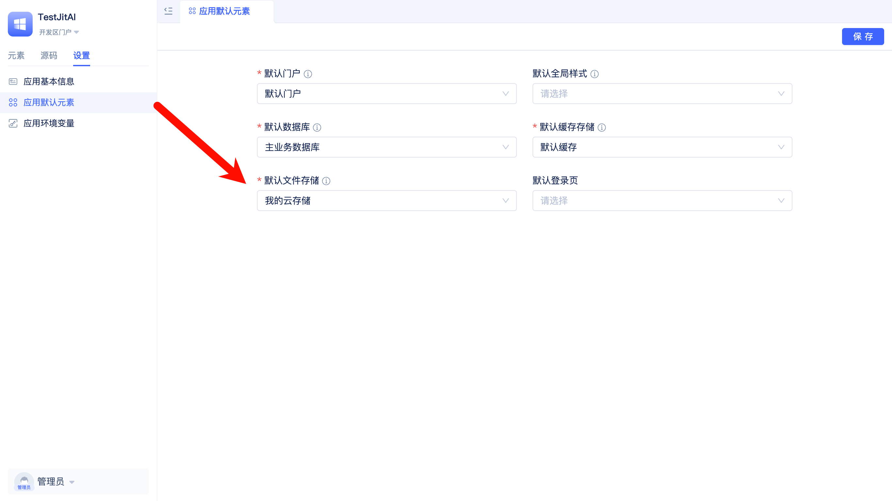
Task: Click the 应用环境变量 icon in sidebar
Action: (x=13, y=123)
